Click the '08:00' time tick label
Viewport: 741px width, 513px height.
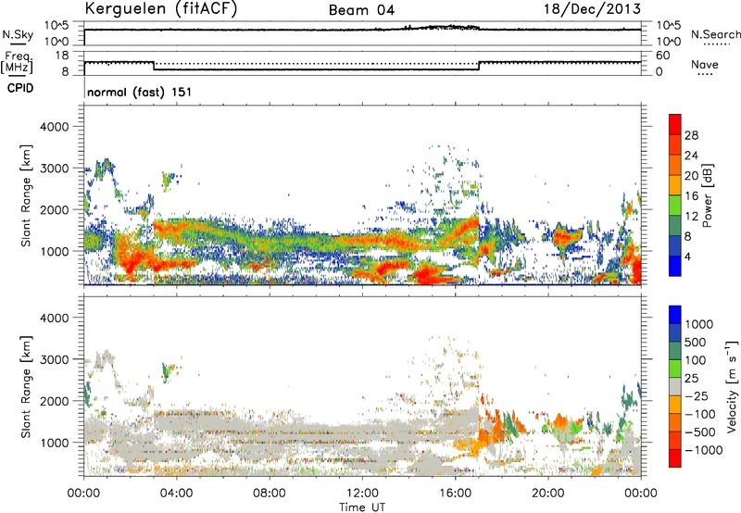[x=269, y=494]
